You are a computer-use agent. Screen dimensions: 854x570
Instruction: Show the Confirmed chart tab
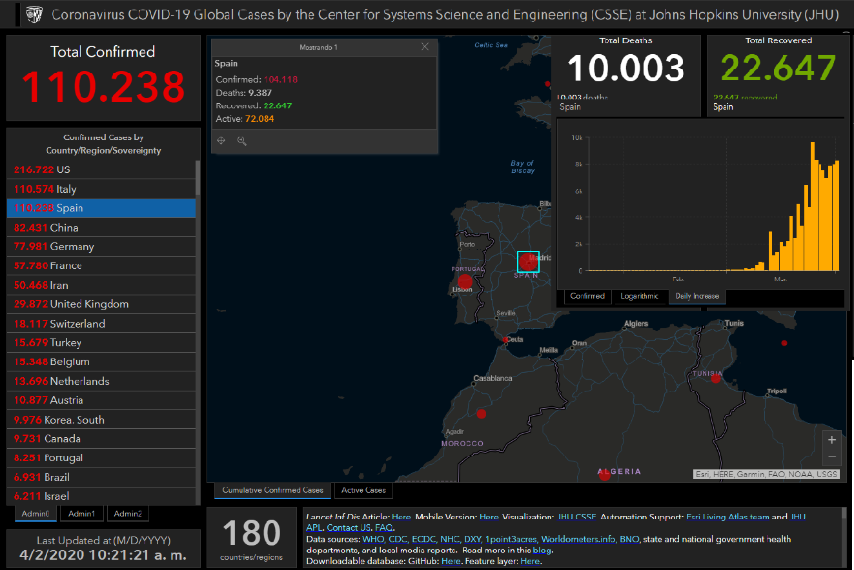pos(587,296)
